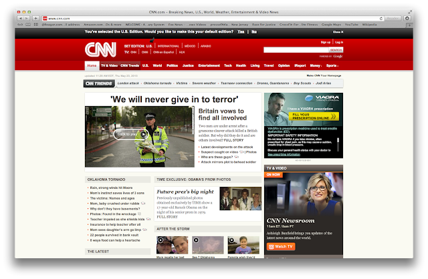Go to the U.S. section
The width and height of the screenshot is (428, 279).
pyautogui.click(x=146, y=65)
